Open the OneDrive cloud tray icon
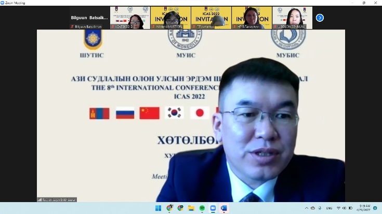The image size is (382, 214). tap(313, 208)
